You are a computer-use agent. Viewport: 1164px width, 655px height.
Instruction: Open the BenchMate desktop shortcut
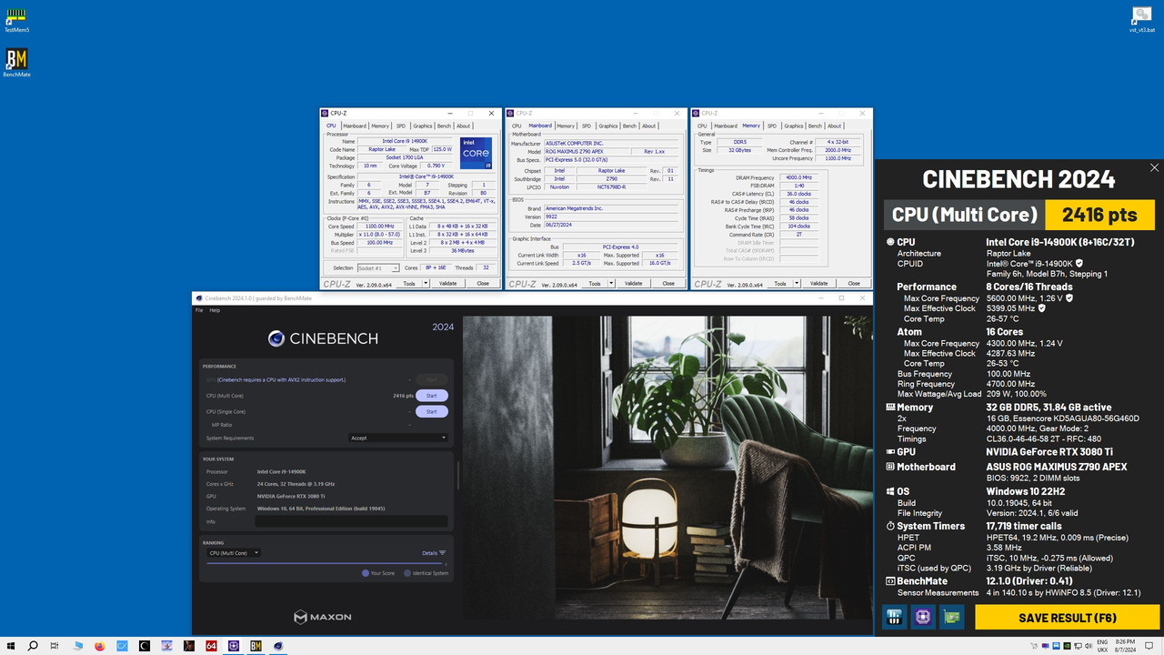(16, 63)
